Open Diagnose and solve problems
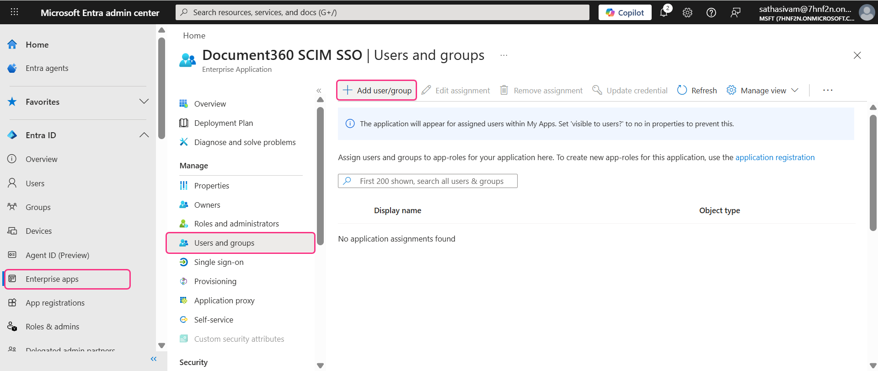The image size is (878, 371). tap(245, 142)
